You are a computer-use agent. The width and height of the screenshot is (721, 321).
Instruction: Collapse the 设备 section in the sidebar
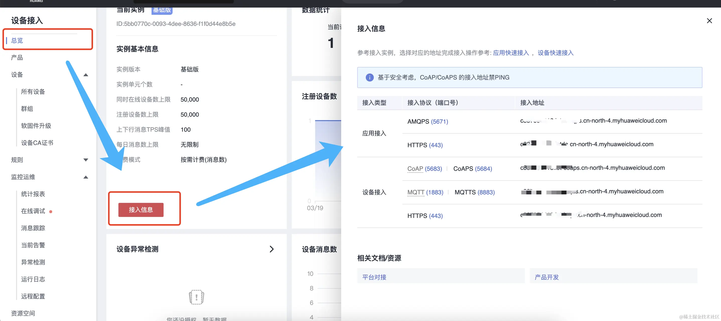(x=86, y=75)
